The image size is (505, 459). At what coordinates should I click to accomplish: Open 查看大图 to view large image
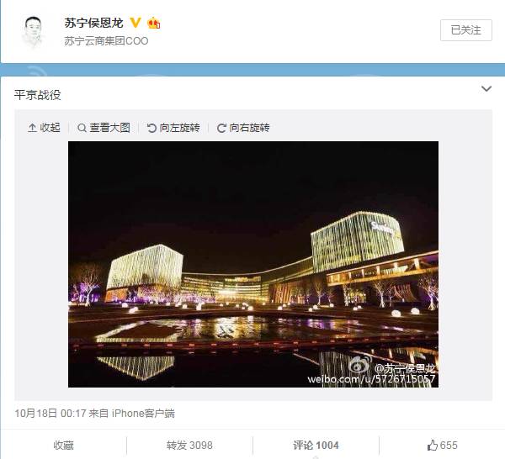pyautogui.click(x=104, y=128)
